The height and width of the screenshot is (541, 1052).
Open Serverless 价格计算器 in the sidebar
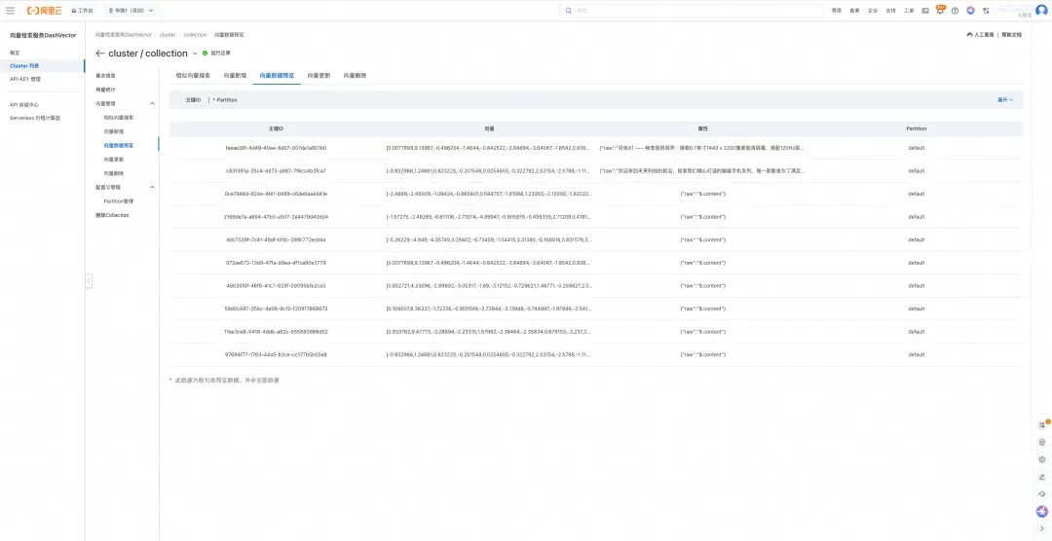(x=35, y=118)
